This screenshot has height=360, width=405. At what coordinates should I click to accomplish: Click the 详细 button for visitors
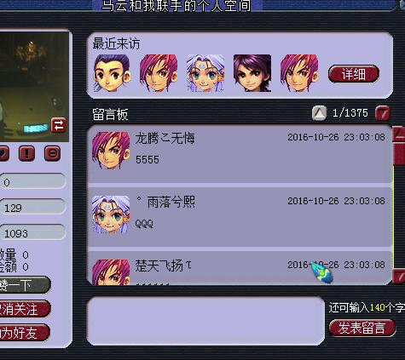click(354, 74)
